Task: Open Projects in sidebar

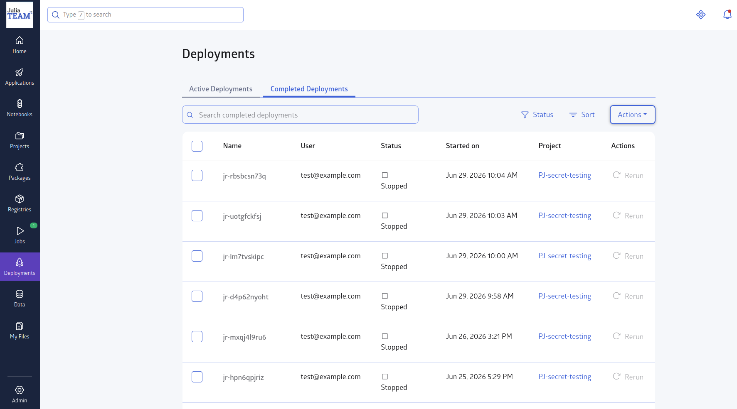Action: click(x=20, y=140)
